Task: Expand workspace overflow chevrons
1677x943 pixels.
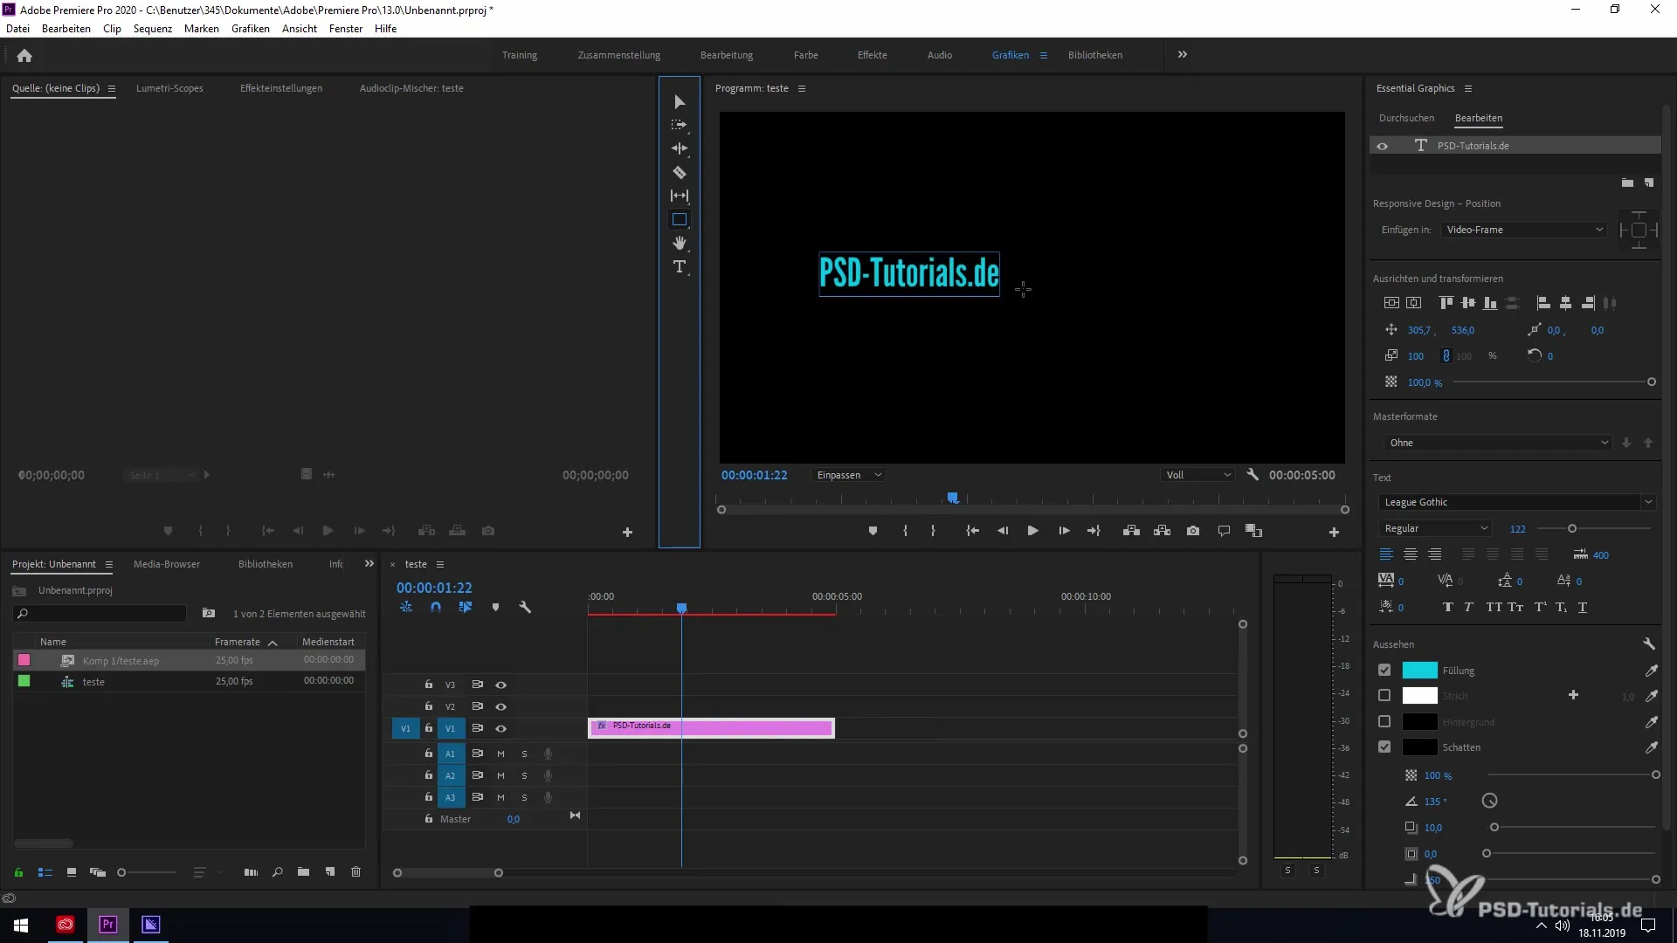Action: pos(1182,54)
